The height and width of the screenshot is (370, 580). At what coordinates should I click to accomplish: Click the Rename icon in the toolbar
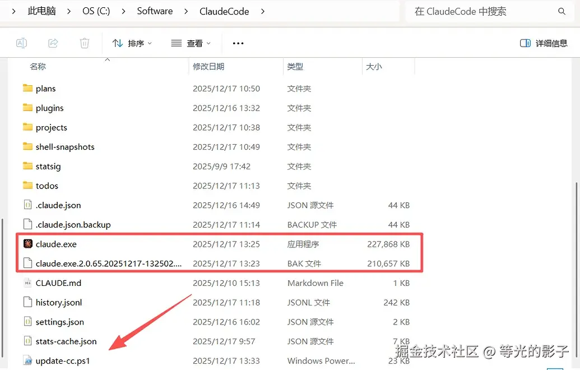click(21, 43)
